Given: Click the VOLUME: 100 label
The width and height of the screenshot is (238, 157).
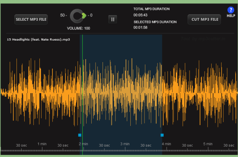Looking at the screenshot, I should click(x=78, y=28).
